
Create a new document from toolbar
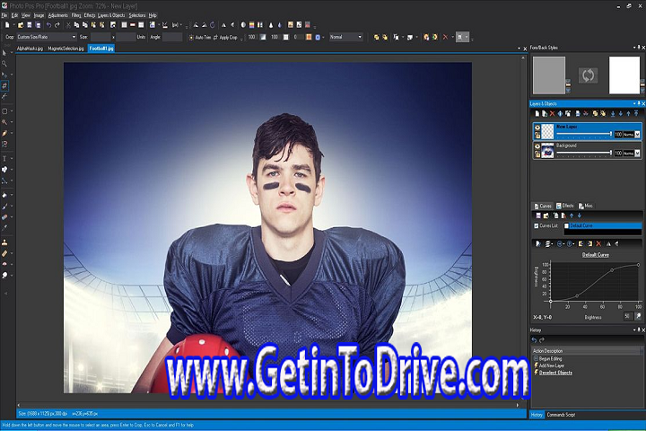[x=7, y=25]
